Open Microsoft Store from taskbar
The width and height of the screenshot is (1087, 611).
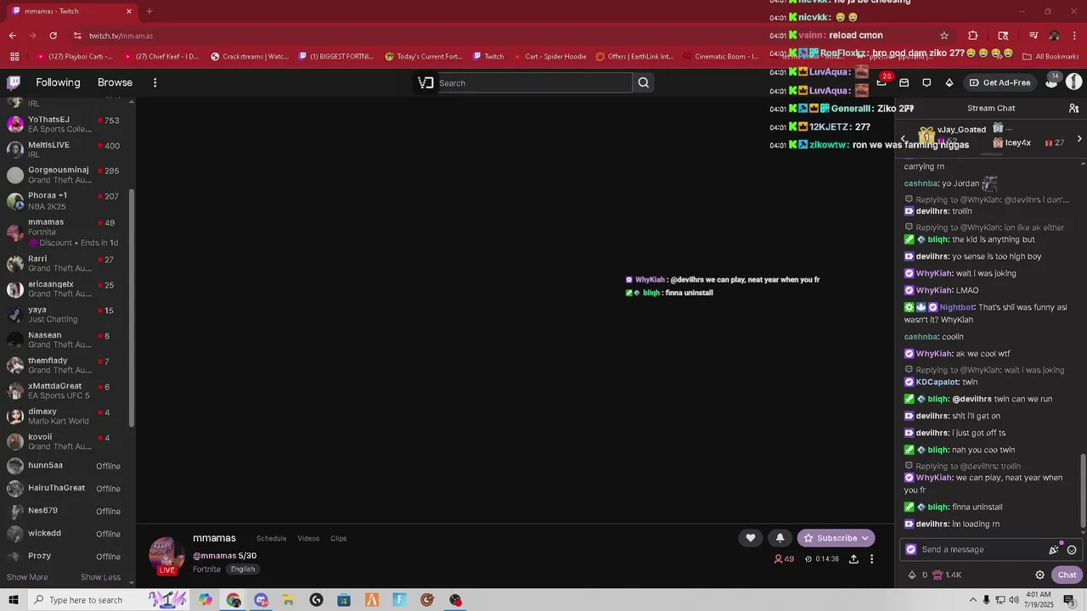344,600
